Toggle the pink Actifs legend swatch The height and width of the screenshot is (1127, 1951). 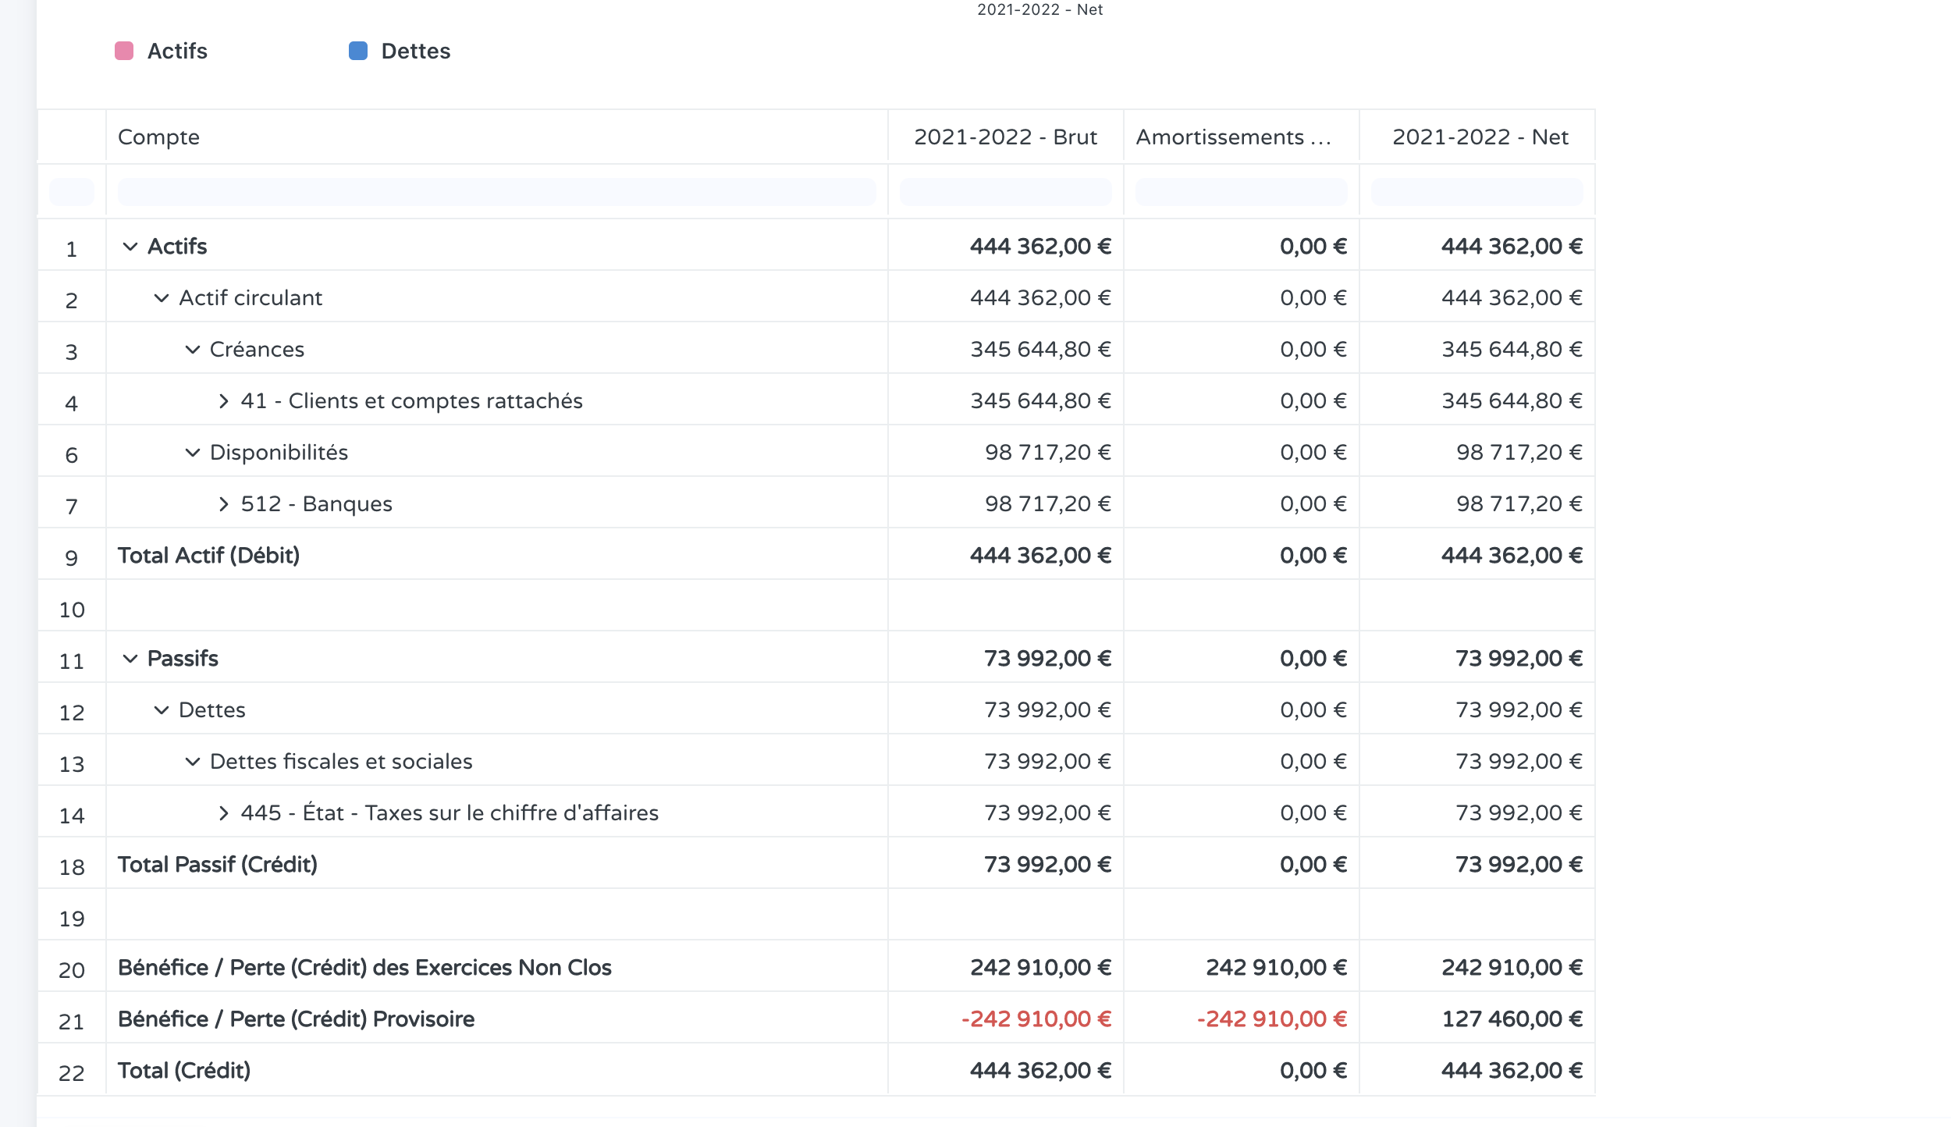click(x=124, y=52)
